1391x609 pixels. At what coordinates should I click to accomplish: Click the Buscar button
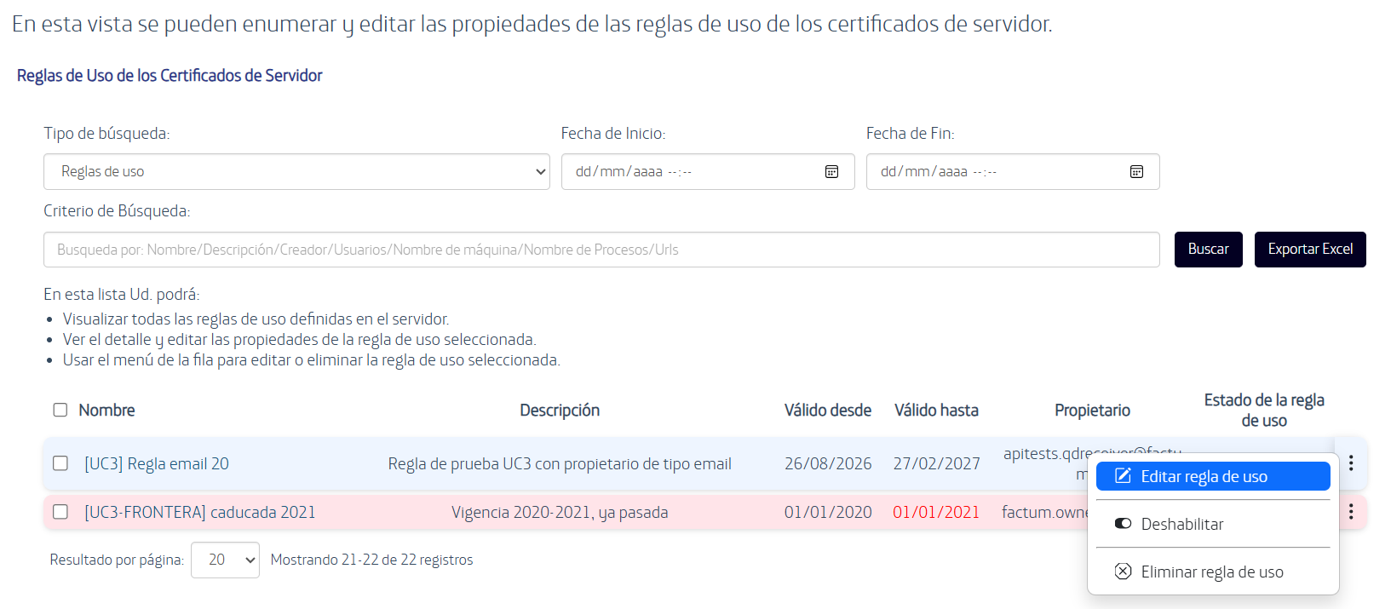pos(1209,250)
